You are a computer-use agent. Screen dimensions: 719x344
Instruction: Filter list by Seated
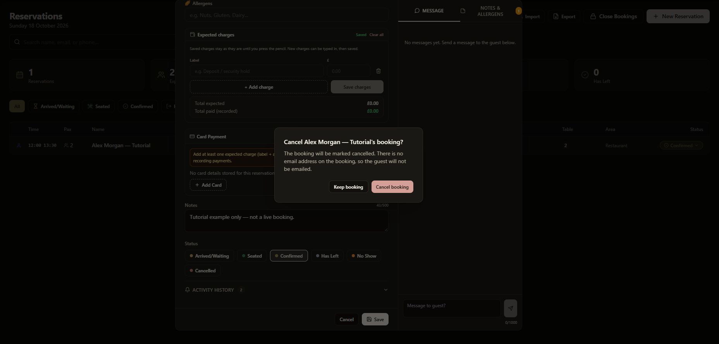point(98,106)
